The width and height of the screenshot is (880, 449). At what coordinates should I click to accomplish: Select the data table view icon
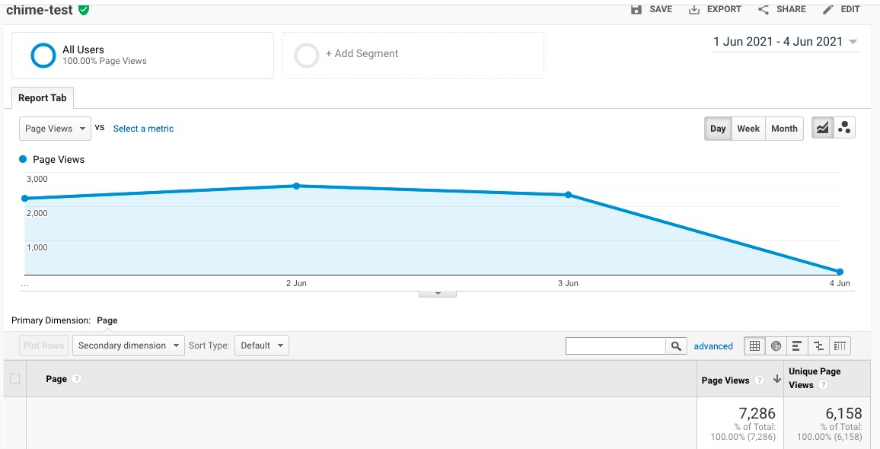click(754, 346)
